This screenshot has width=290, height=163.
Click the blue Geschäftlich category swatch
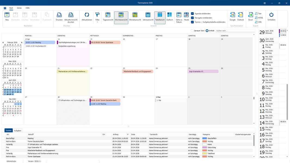click(x=205, y=138)
